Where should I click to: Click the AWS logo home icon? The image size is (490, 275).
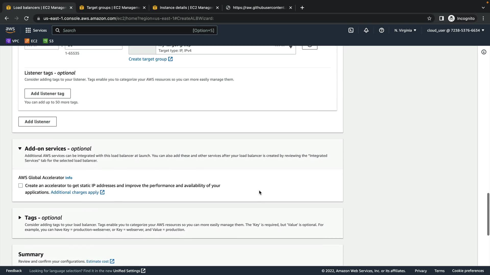[10, 30]
